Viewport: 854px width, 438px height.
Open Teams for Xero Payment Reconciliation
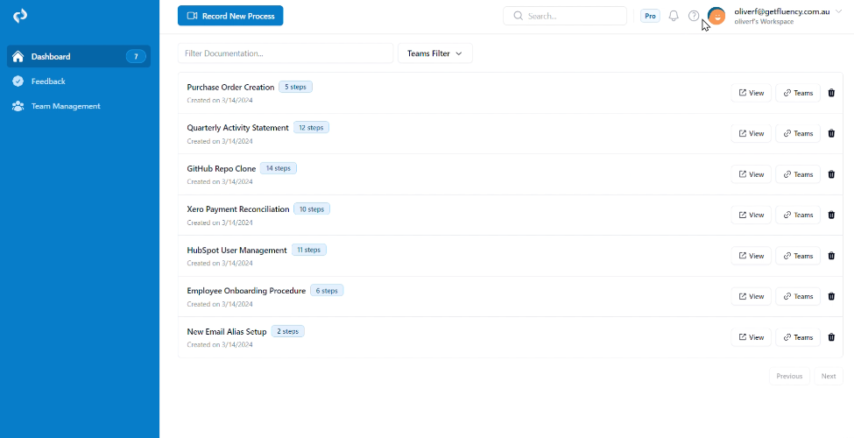click(x=798, y=215)
